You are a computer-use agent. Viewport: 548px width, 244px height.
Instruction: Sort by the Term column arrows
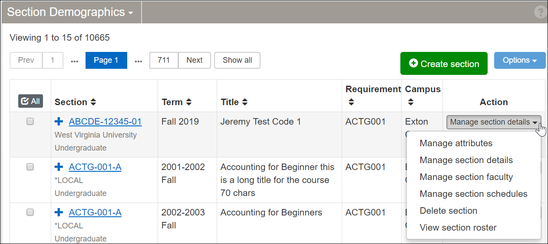point(188,103)
